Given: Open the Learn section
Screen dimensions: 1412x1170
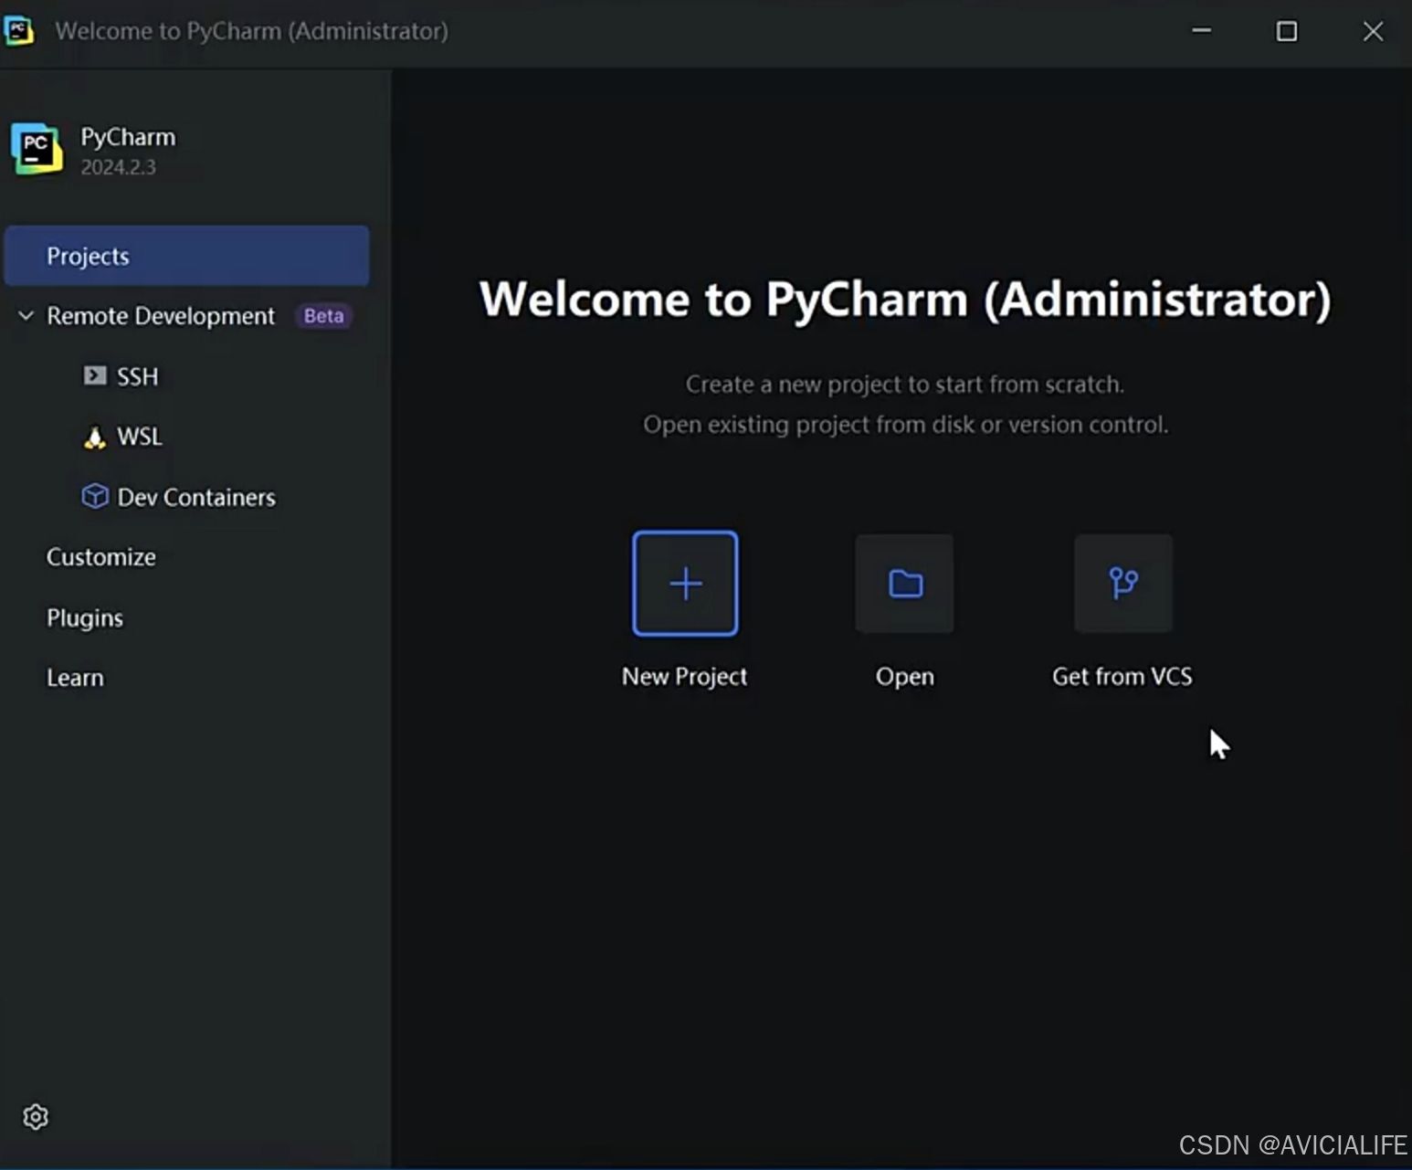Looking at the screenshot, I should point(75,678).
